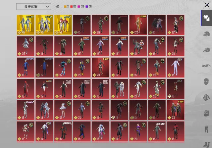Filter by red quality swatch (112)
Viewport: 212px width, 148px height.
(72, 7)
